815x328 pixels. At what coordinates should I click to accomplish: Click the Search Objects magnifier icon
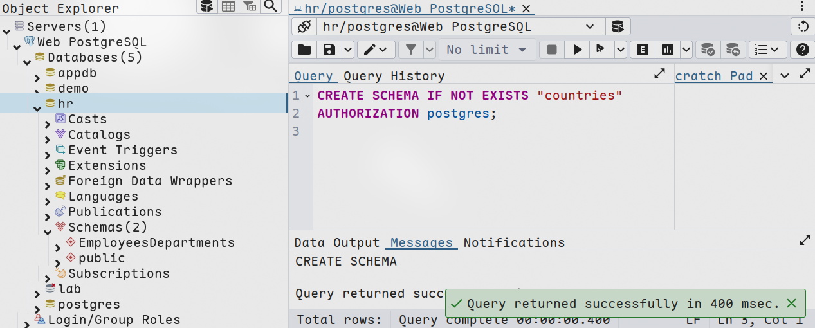(x=271, y=6)
